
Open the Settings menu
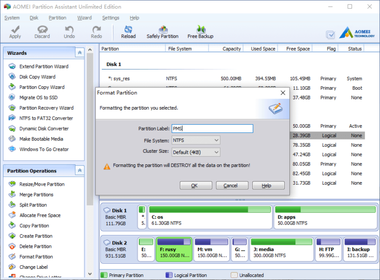point(111,18)
